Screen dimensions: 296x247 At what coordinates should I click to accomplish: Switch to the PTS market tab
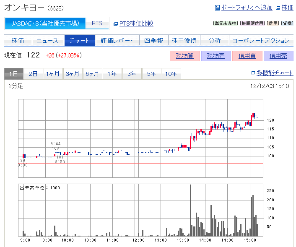(x=97, y=23)
